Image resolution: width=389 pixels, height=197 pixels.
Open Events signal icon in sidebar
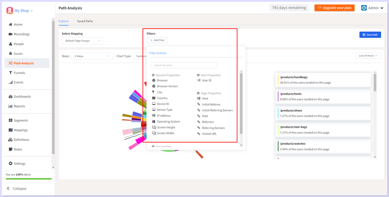coord(11,82)
